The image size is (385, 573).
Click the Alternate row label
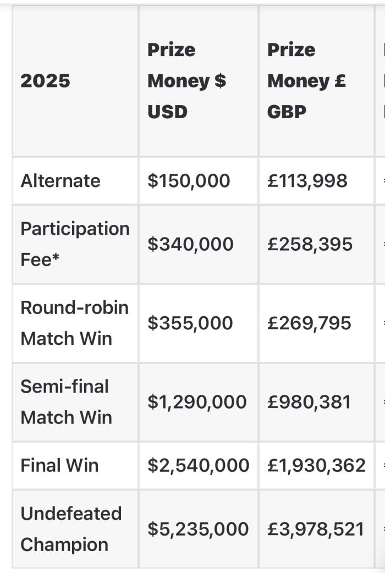coord(61,181)
